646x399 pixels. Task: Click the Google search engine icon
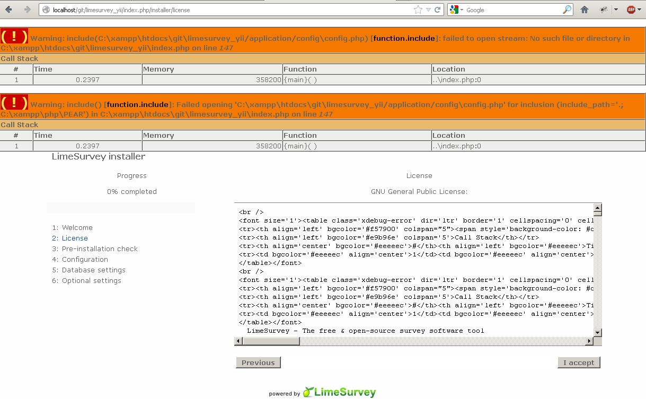click(x=454, y=10)
